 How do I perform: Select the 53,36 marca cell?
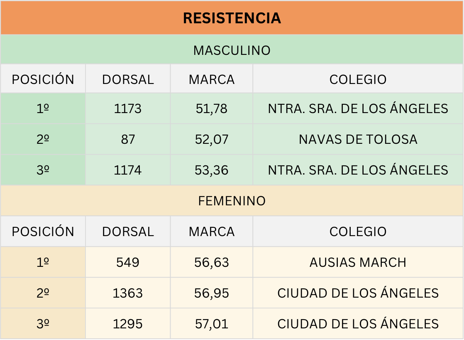tap(212, 170)
